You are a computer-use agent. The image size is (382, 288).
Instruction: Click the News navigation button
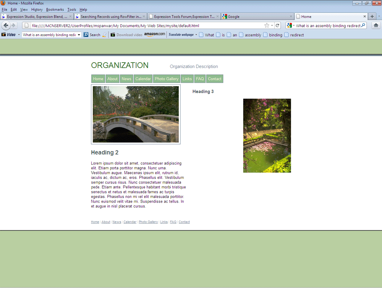[126, 79]
